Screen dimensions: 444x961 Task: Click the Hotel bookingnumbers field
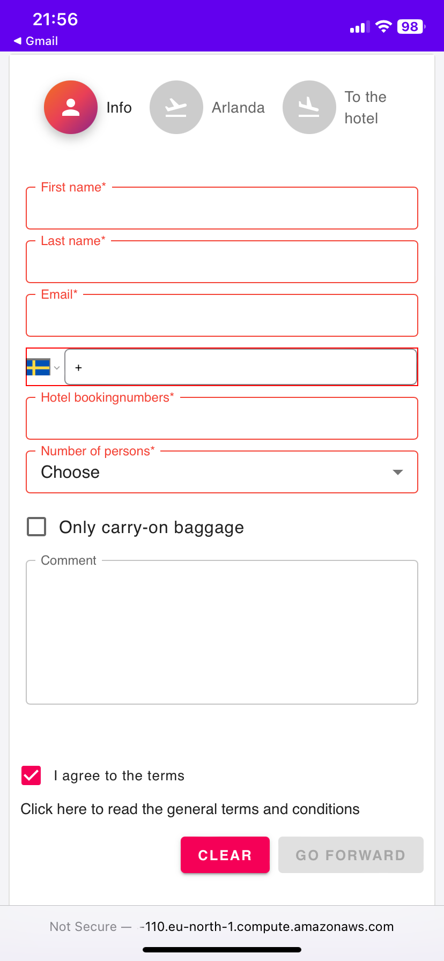click(x=221, y=418)
